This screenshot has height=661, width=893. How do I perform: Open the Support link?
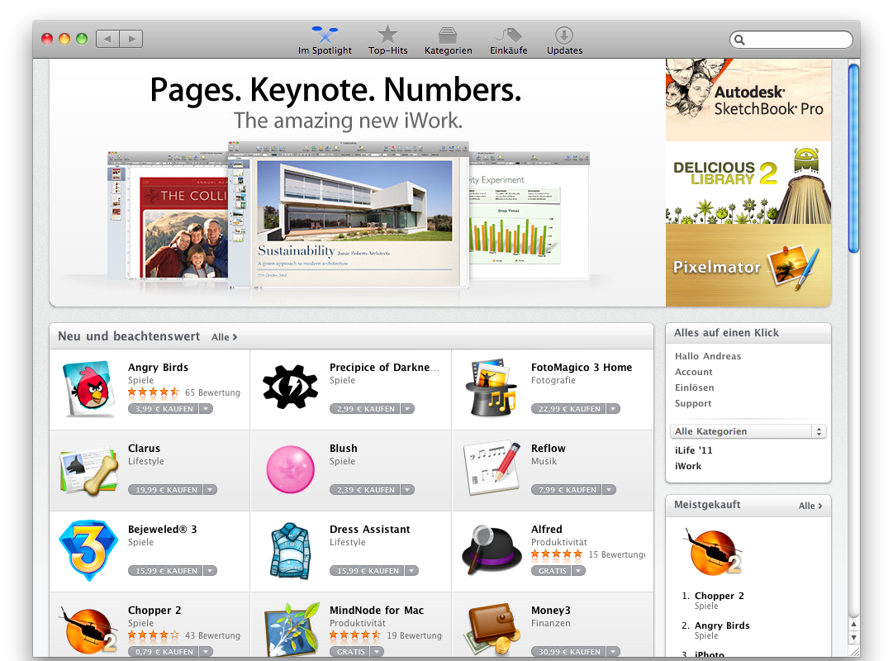pyautogui.click(x=693, y=403)
